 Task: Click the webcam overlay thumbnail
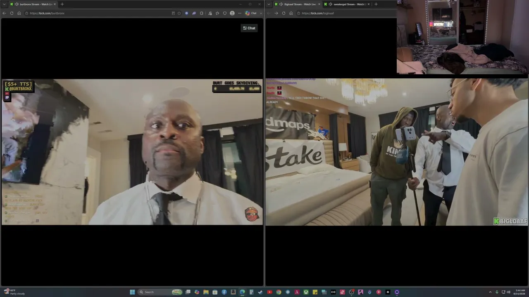462,37
